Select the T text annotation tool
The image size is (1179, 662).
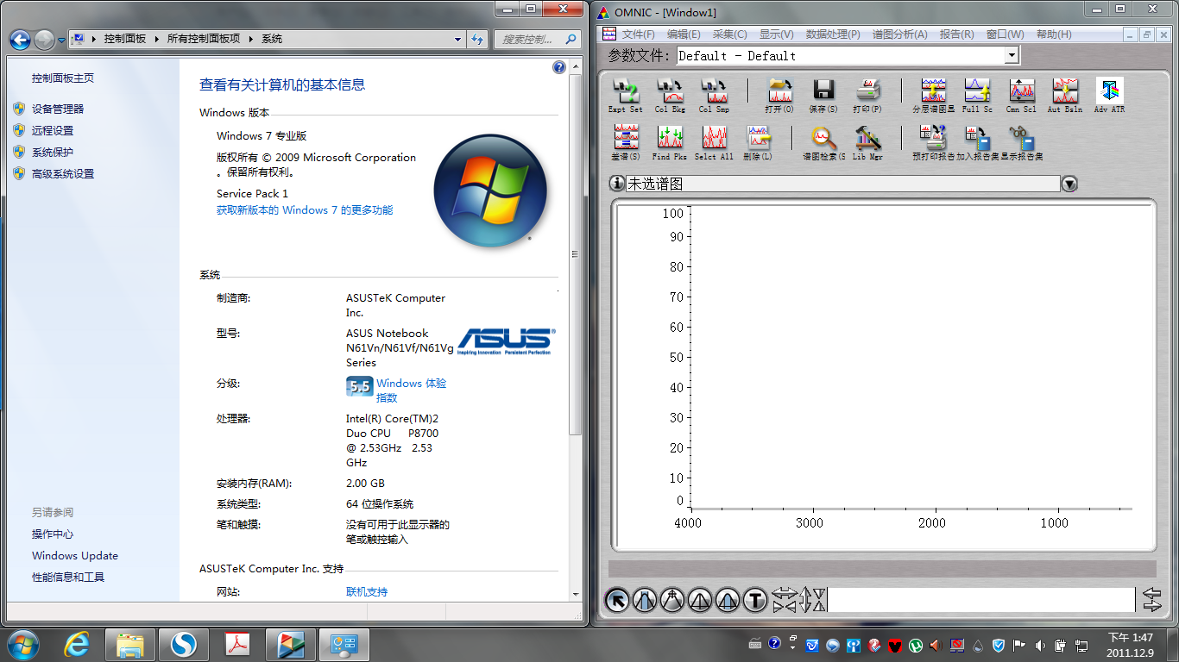(x=755, y=599)
